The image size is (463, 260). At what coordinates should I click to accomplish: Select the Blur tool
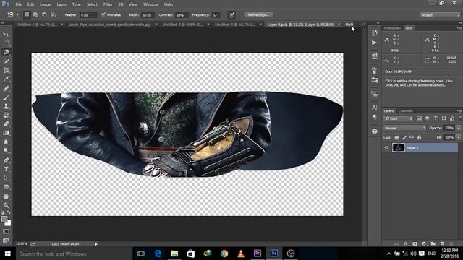[x=6, y=142]
